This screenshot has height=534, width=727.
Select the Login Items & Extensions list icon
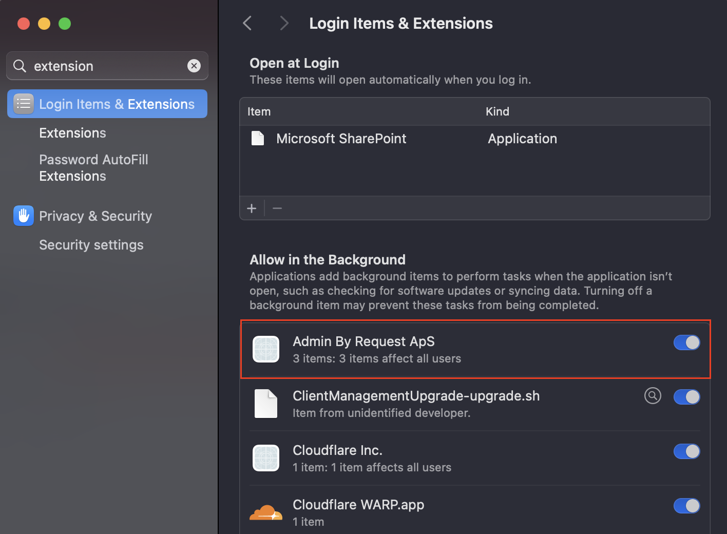coord(24,104)
